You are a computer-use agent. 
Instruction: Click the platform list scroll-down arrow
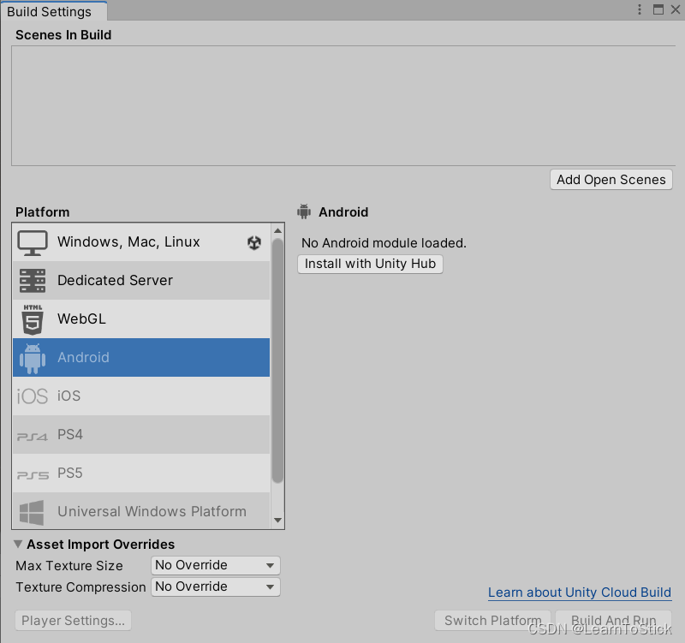point(277,521)
